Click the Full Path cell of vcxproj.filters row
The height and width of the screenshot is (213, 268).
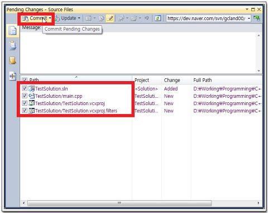point(227,111)
